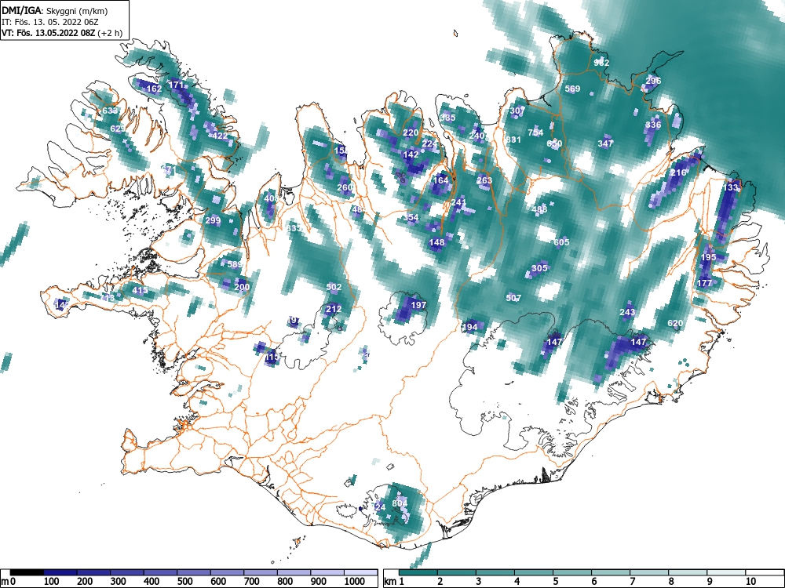
Task: Pick the white 9–10 km legend swatch
Action: coord(726,572)
